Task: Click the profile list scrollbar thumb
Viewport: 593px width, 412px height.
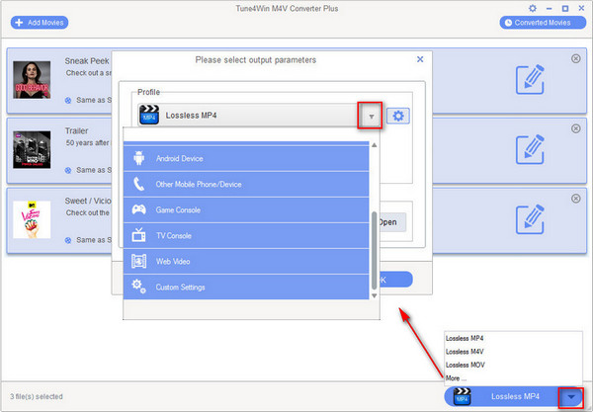Action: (x=374, y=251)
